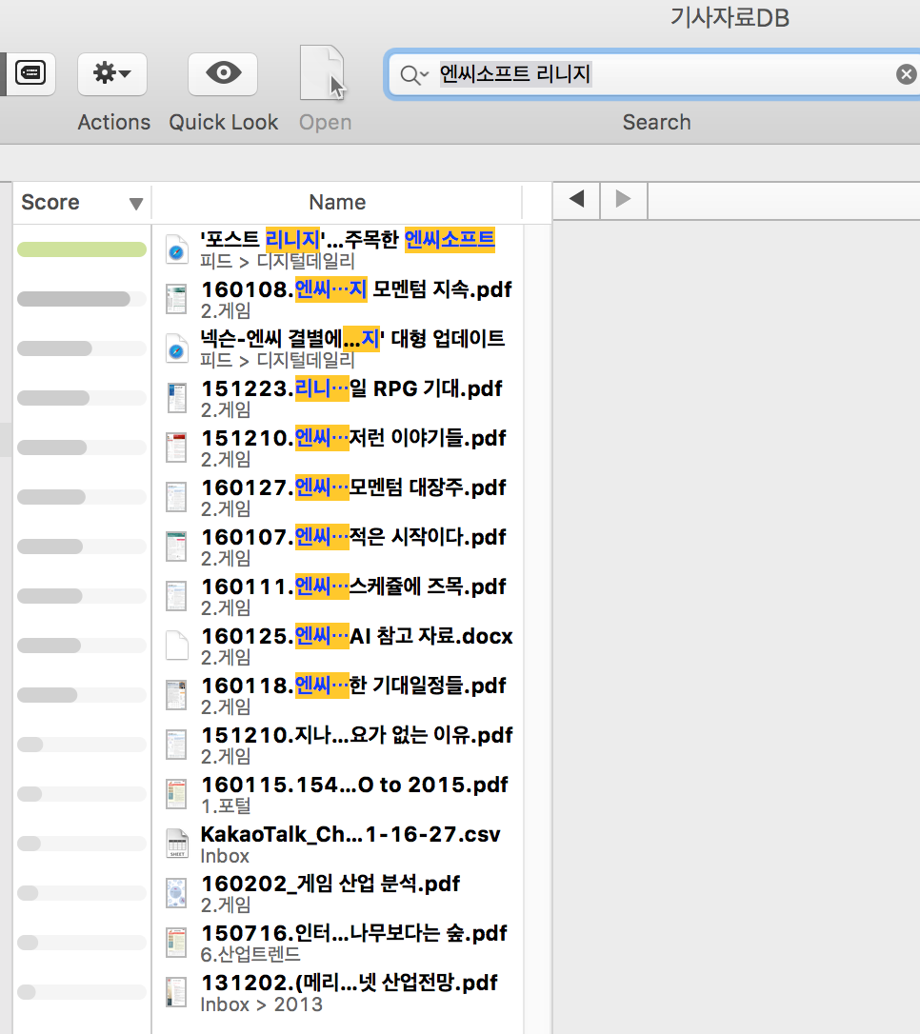The width and height of the screenshot is (920, 1034).
Task: Click PDF icon of 160107 적은 시작이다 file
Action: (x=176, y=547)
